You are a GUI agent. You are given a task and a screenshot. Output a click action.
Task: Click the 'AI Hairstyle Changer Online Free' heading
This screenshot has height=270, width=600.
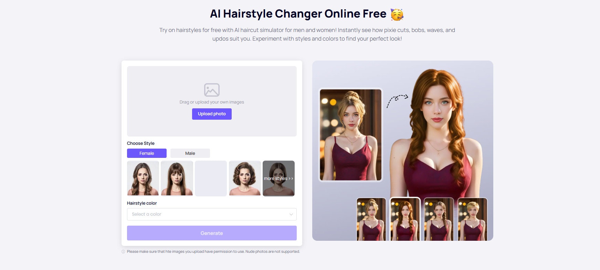[298, 14]
